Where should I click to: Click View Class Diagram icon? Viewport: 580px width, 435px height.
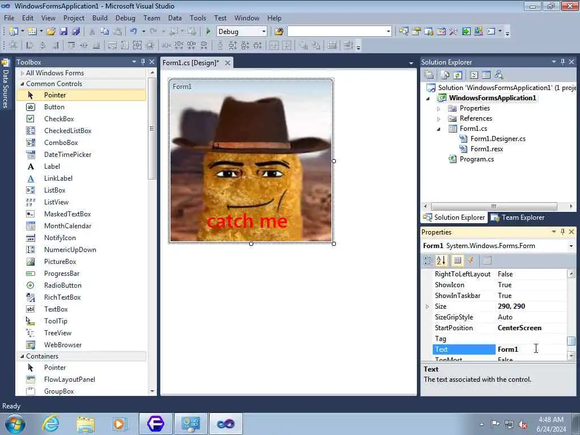(499, 75)
